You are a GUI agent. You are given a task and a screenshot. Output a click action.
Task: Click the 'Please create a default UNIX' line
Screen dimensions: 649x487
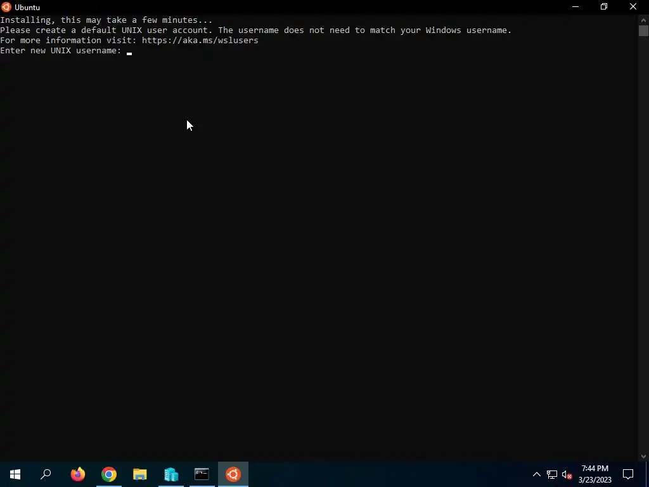coord(256,30)
